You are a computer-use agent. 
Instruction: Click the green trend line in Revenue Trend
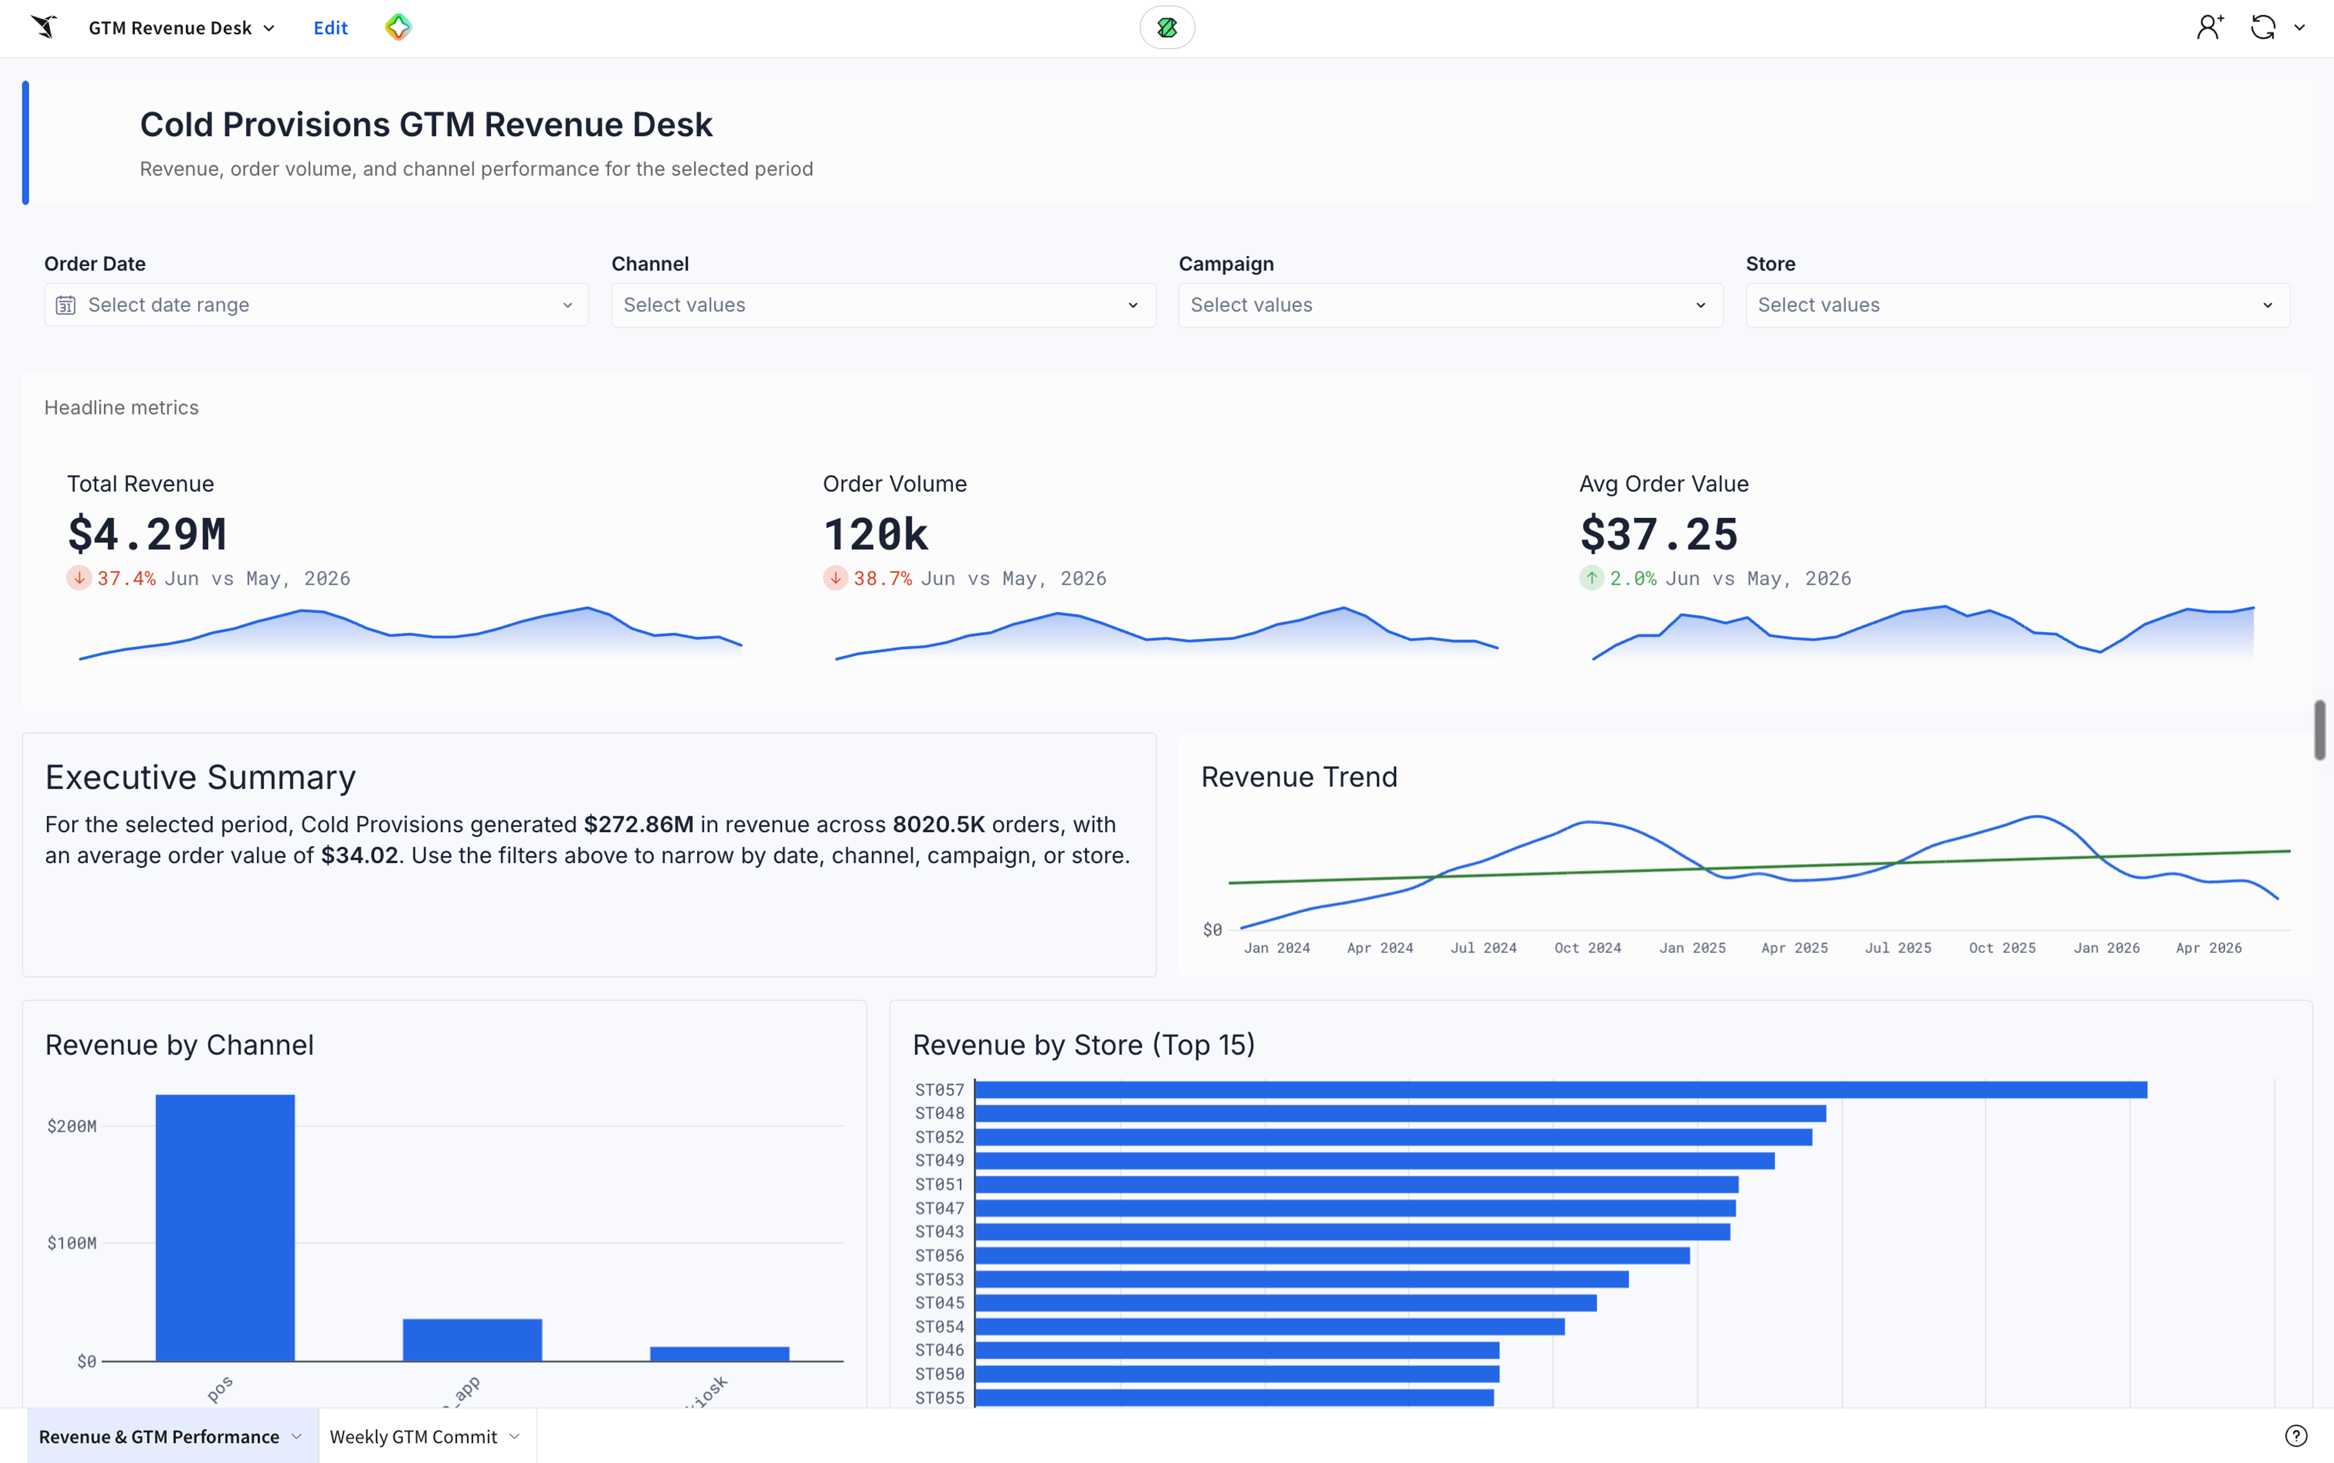[1759, 867]
